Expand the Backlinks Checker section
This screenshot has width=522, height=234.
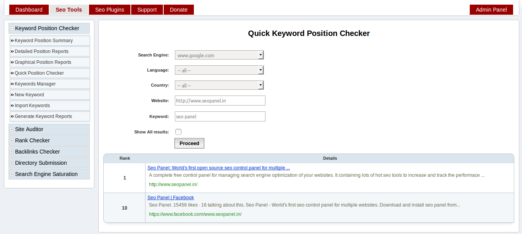49,152
